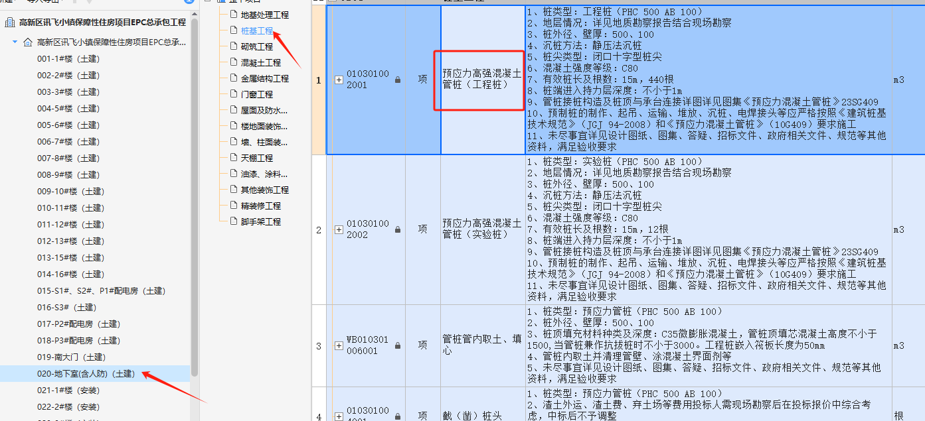925x421 pixels.
Task: Expand row 1 item 010301002001 plus box
Action: [x=339, y=80]
